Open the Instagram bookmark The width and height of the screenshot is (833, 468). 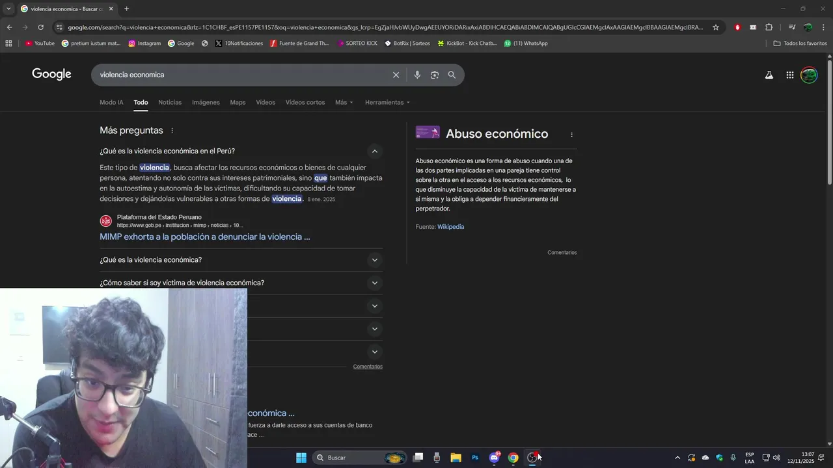[x=144, y=44]
